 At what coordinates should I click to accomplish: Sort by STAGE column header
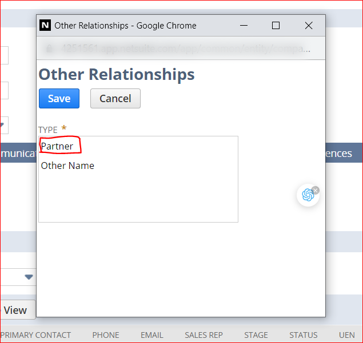click(256, 335)
